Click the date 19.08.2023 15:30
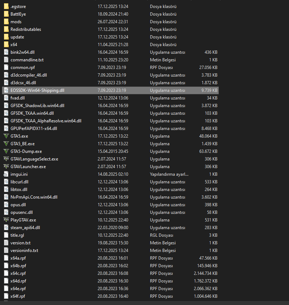Image resolution: width=289 pixels, height=305 pixels. (113, 243)
